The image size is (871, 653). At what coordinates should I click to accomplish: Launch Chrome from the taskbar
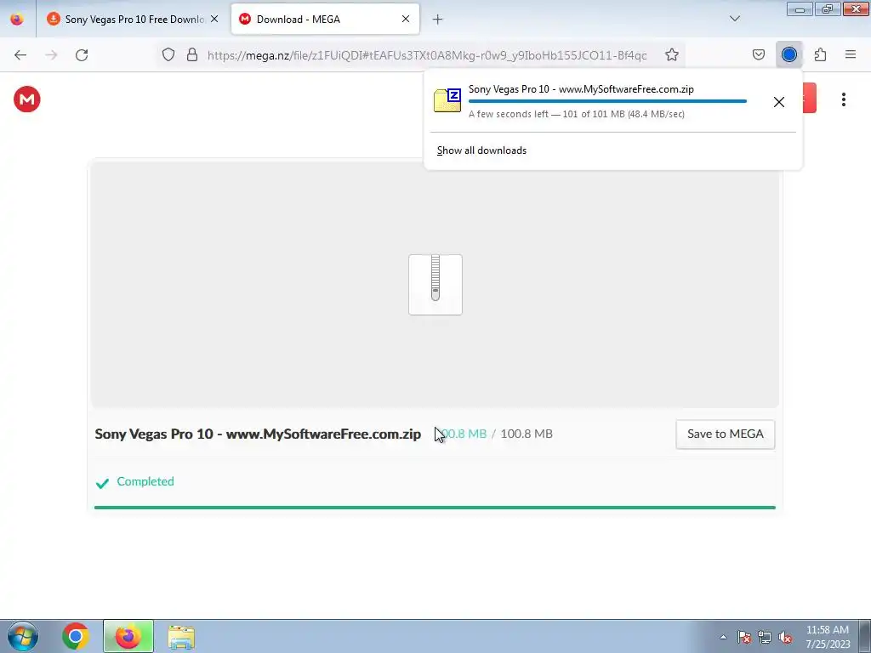(76, 636)
